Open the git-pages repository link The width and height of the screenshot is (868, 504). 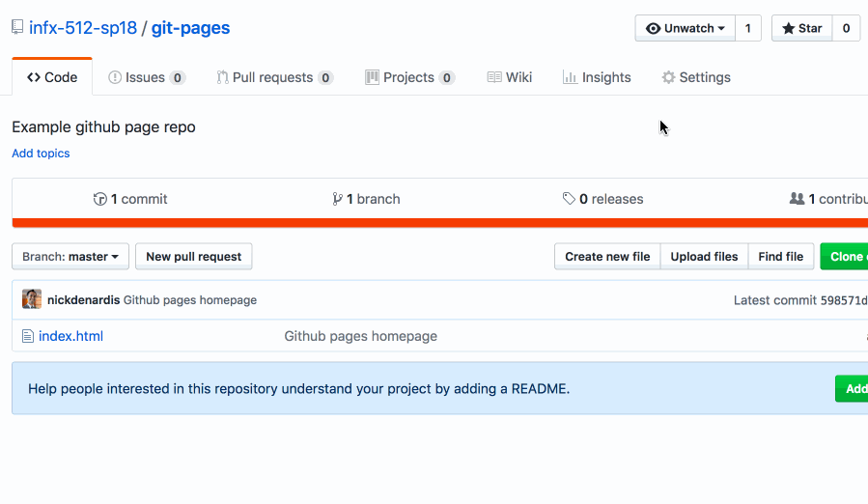pos(190,28)
